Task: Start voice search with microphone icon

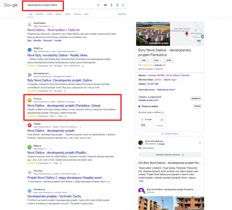Action: (111, 5)
